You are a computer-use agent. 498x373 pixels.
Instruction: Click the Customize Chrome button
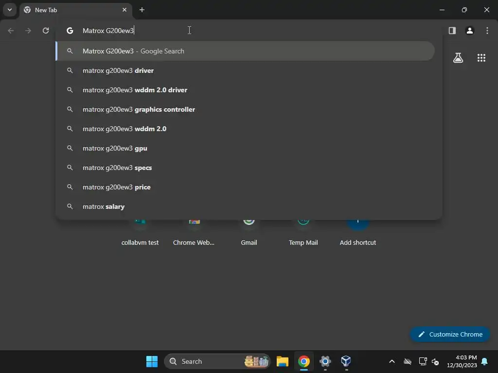(x=450, y=334)
